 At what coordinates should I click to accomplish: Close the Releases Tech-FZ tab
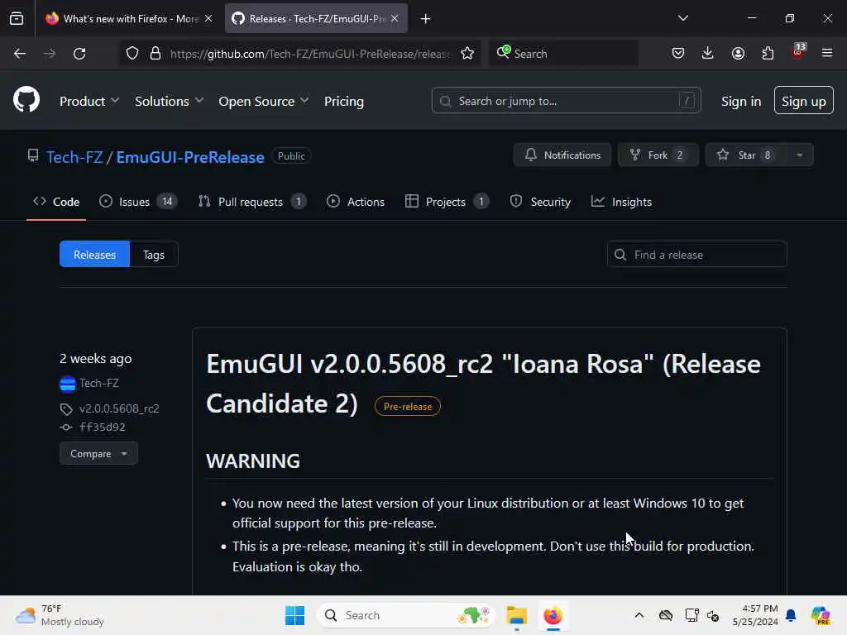tap(395, 18)
